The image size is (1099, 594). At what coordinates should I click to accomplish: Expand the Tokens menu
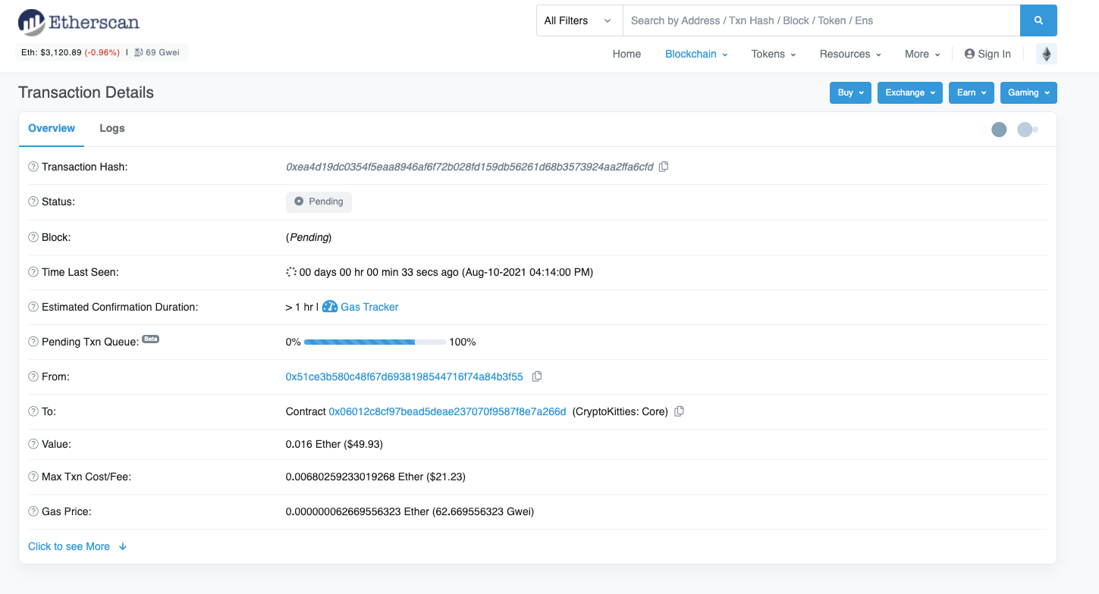pyautogui.click(x=774, y=54)
